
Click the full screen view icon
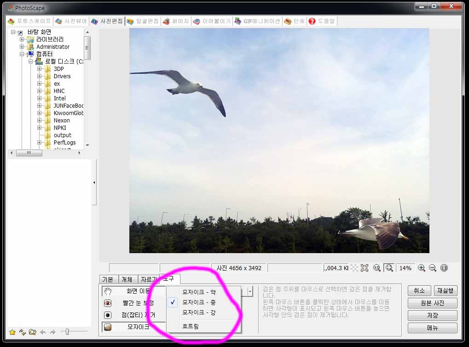pyautogui.click(x=365, y=268)
